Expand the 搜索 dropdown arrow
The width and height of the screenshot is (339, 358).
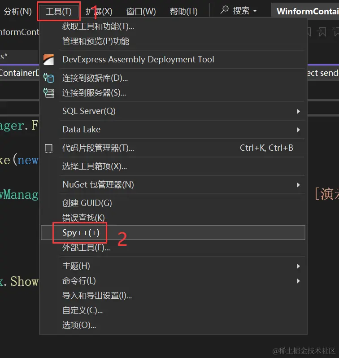click(255, 11)
